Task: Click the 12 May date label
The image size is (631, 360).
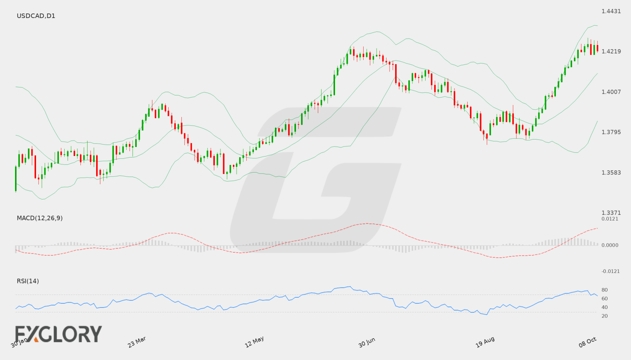Action: click(x=254, y=342)
